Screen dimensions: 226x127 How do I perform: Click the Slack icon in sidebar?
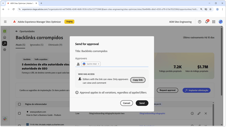(5, 119)
